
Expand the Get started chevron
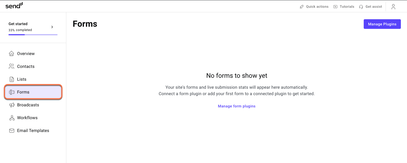(52, 27)
